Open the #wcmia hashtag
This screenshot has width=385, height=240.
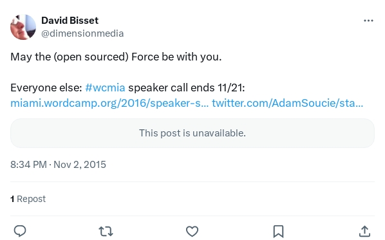pyautogui.click(x=105, y=88)
